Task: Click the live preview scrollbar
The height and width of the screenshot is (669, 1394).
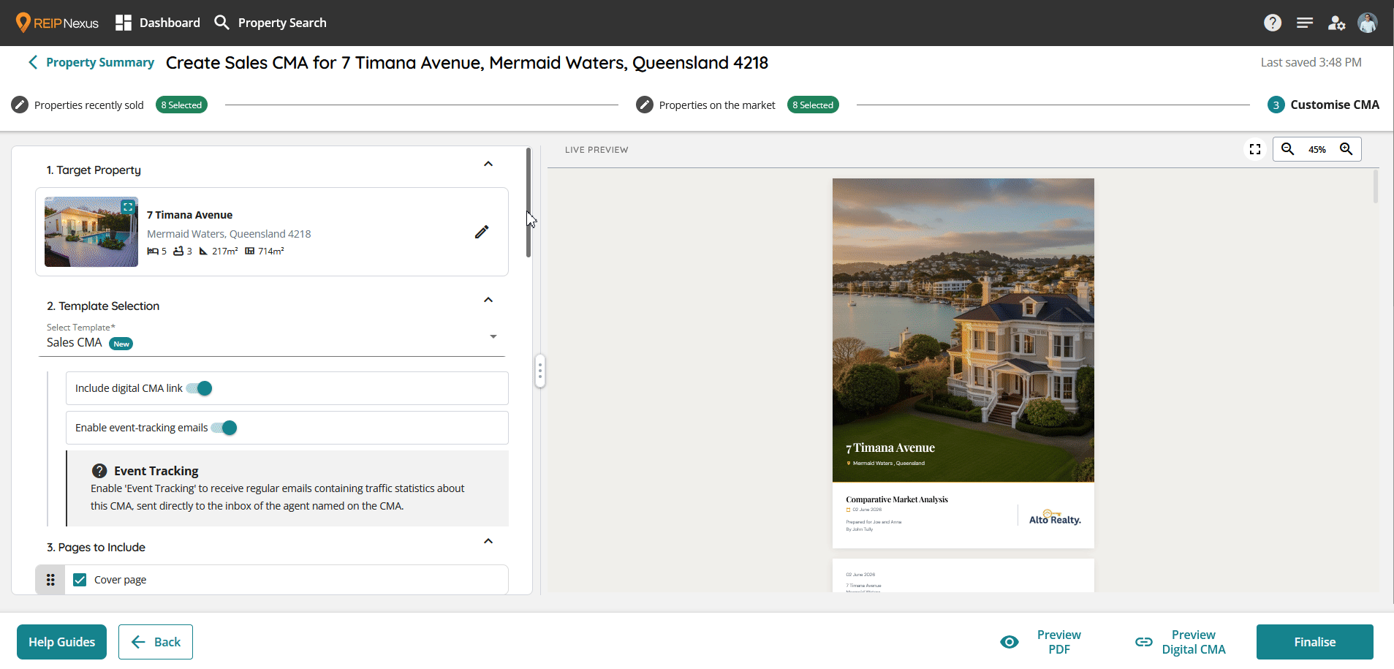Action: click(1375, 186)
